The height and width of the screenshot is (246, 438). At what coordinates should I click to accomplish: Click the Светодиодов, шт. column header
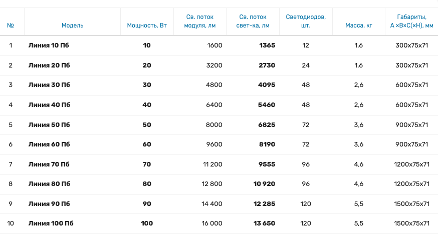click(x=306, y=21)
